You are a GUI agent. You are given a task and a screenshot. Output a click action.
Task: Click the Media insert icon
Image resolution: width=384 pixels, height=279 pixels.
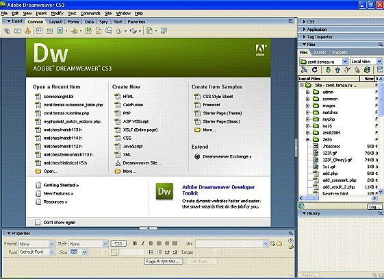tap(75, 31)
